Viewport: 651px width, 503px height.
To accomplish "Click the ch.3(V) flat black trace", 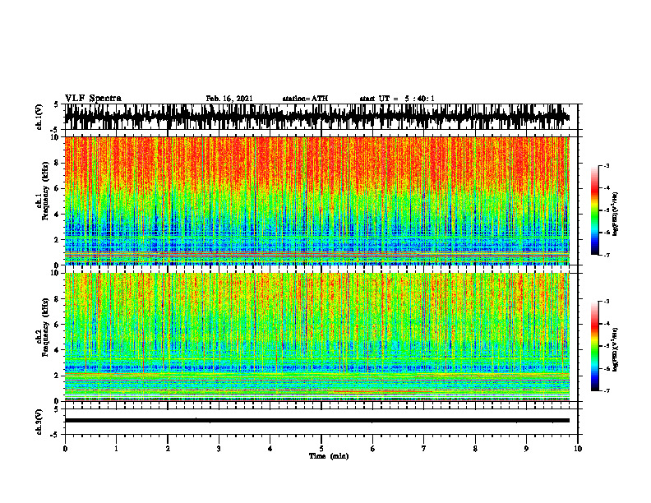I will (x=317, y=421).
